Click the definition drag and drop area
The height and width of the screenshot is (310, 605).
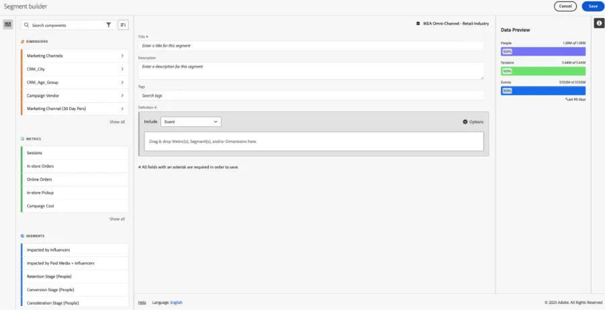coord(314,142)
